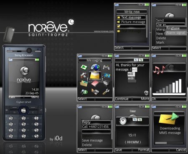Screen dimensions: 188x154
Task: Open the Camera icon in menu grid
Action: 84,76
